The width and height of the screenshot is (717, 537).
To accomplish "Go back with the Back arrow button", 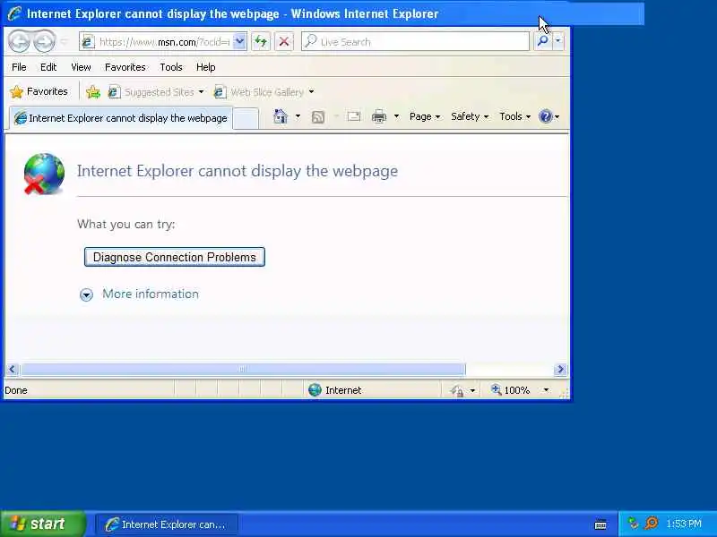I will click(19, 41).
